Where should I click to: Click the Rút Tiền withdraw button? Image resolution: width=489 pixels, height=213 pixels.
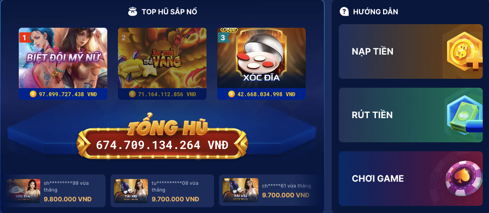point(411,115)
